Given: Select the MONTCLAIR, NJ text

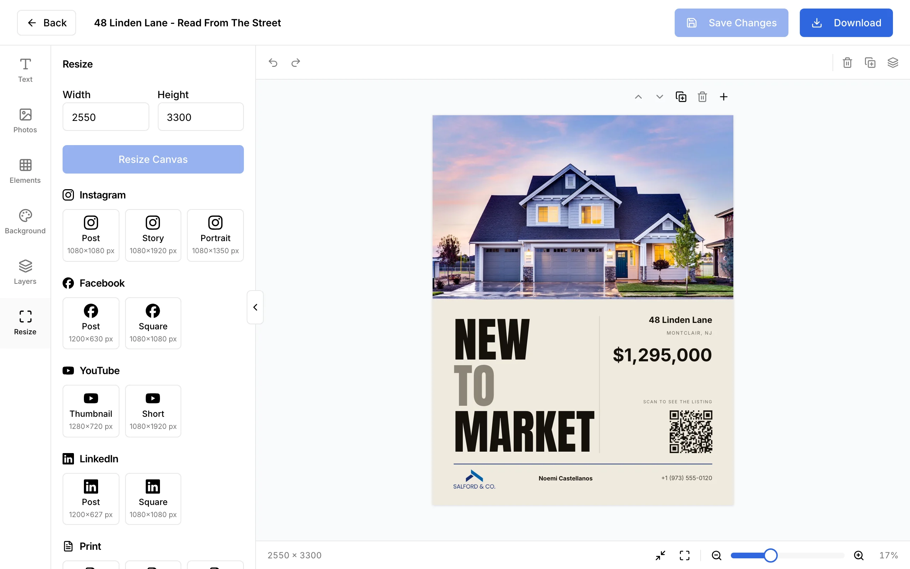Looking at the screenshot, I should (x=689, y=333).
